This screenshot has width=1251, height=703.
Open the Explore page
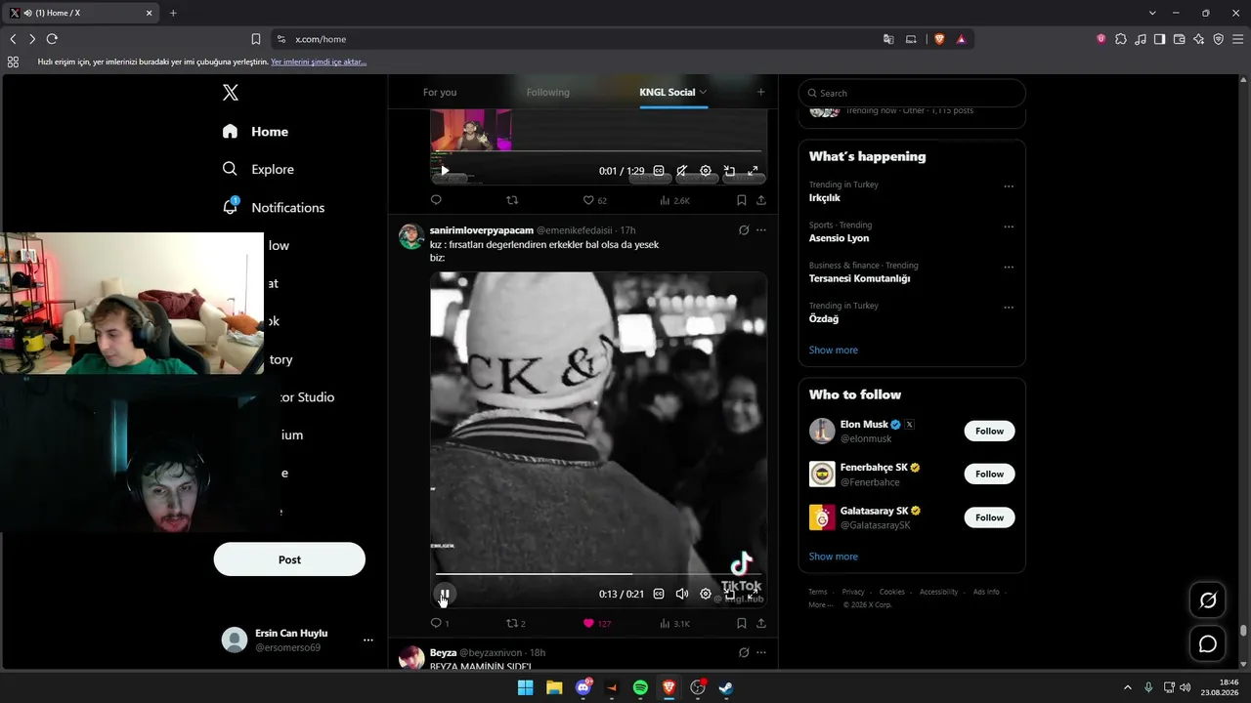click(258, 169)
